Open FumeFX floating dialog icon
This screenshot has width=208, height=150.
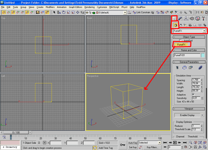[x=177, y=68]
